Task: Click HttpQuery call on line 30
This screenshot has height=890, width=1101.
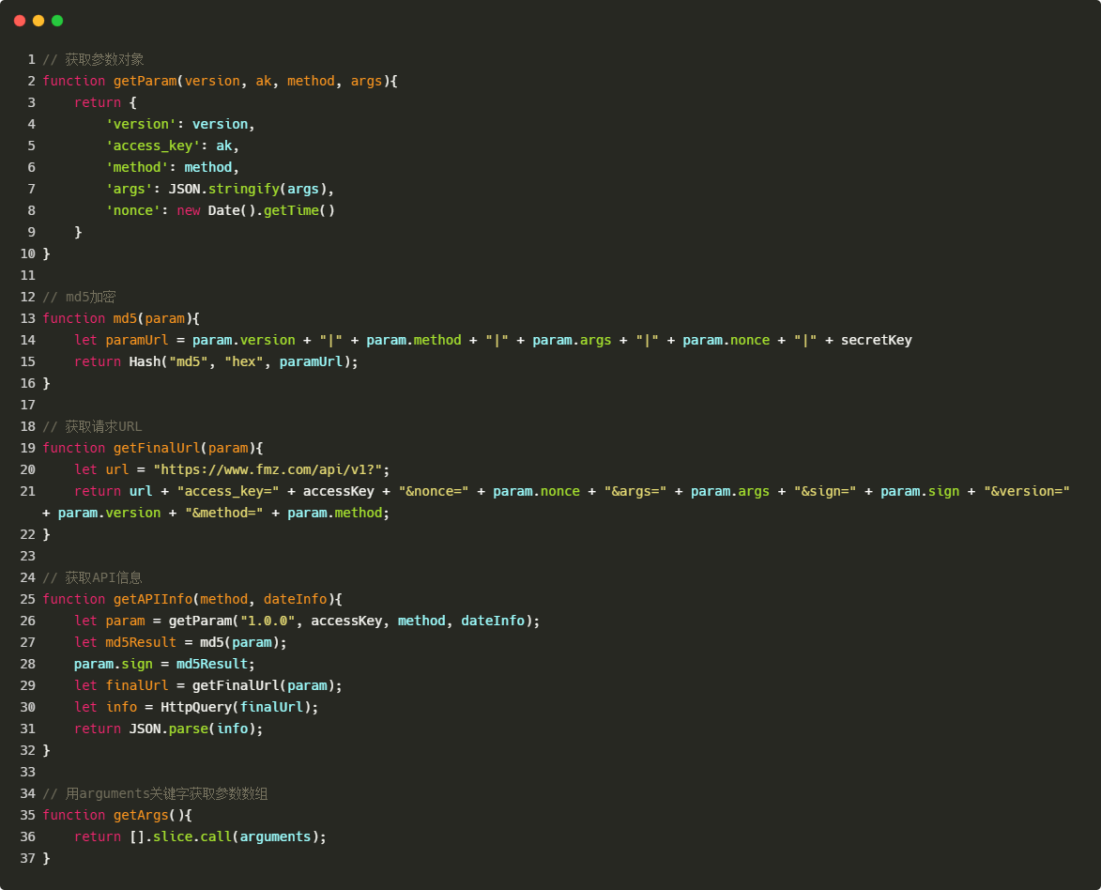Action: click(x=196, y=708)
